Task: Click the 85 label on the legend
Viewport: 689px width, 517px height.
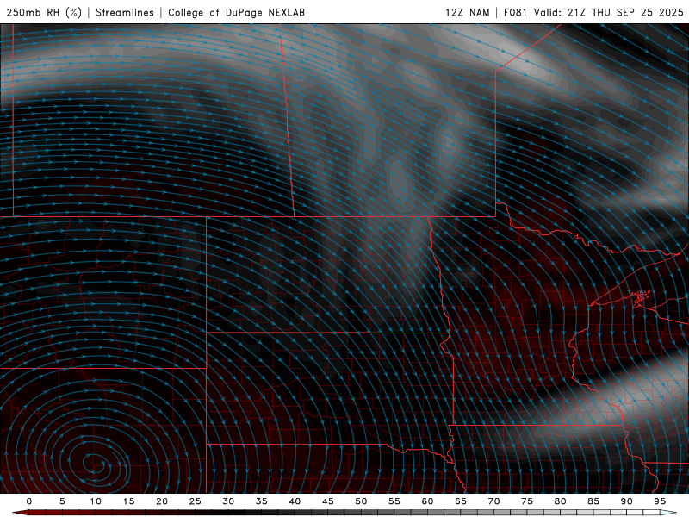Action: (593, 501)
